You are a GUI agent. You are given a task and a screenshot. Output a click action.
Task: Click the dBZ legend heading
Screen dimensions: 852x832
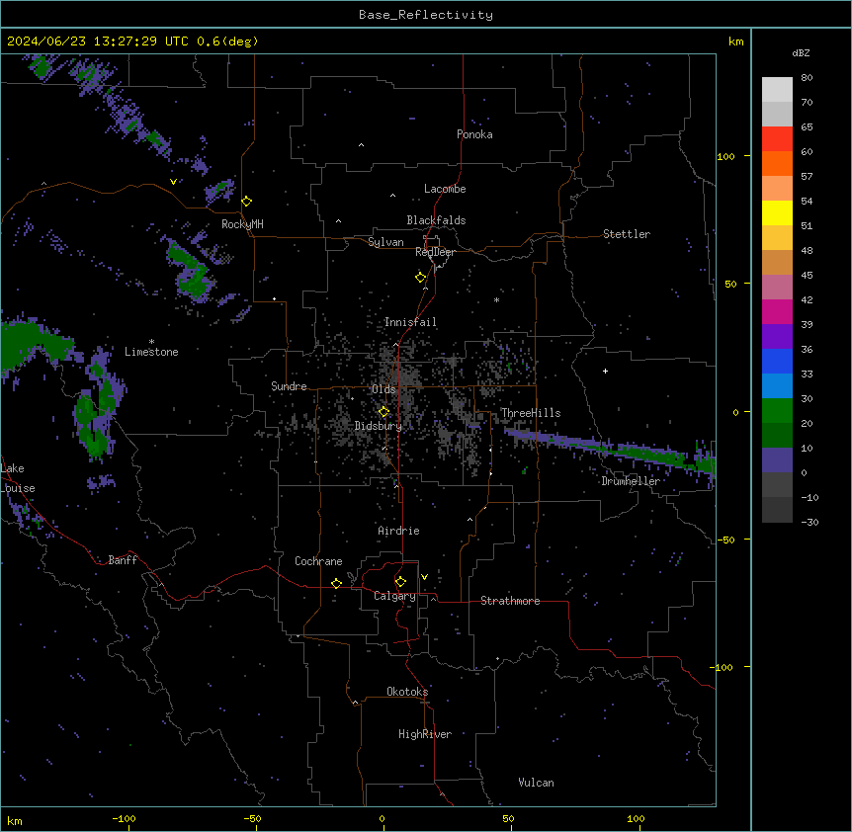[x=801, y=52]
